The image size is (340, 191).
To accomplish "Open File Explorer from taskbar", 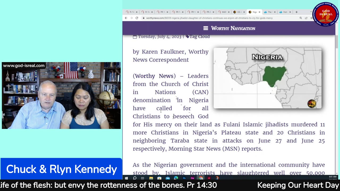I will click(151, 178).
